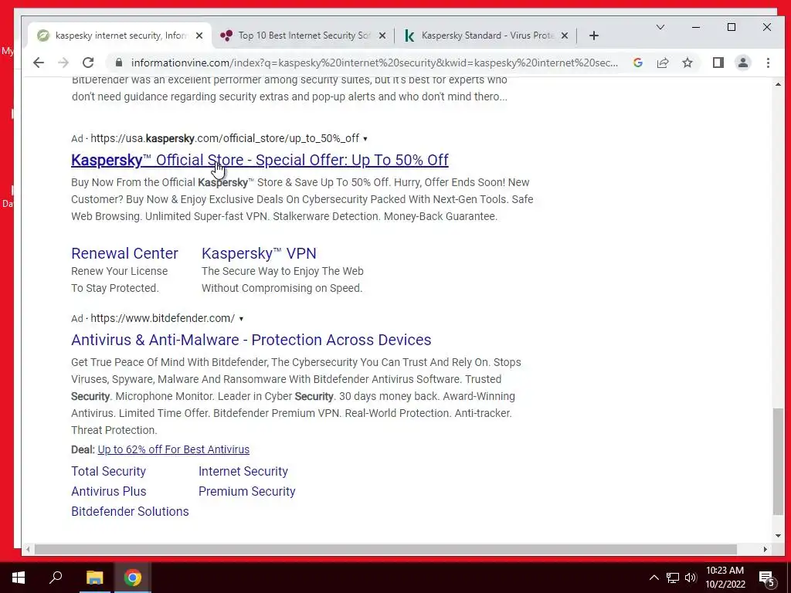View site security padlock info
The height and width of the screenshot is (593, 791).
pos(118,63)
